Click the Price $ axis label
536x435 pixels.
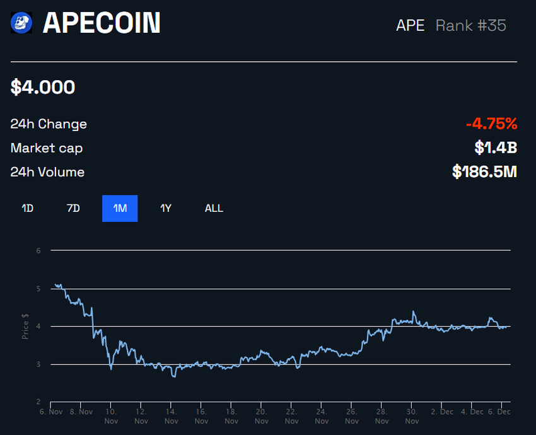pyautogui.click(x=26, y=327)
